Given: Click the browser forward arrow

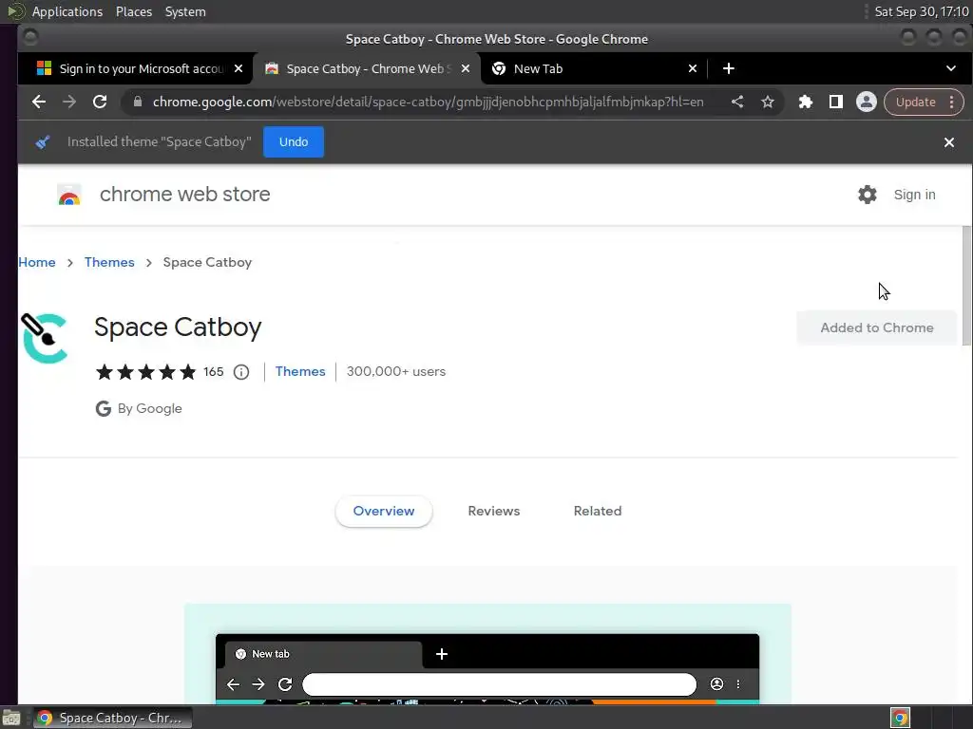Looking at the screenshot, I should tap(68, 102).
